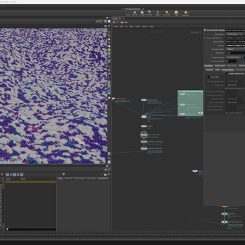Click the filter funnel at bottom of Name list
Image resolution: width=245 pixels, height=245 pixels.
pyautogui.click(x=7, y=229)
